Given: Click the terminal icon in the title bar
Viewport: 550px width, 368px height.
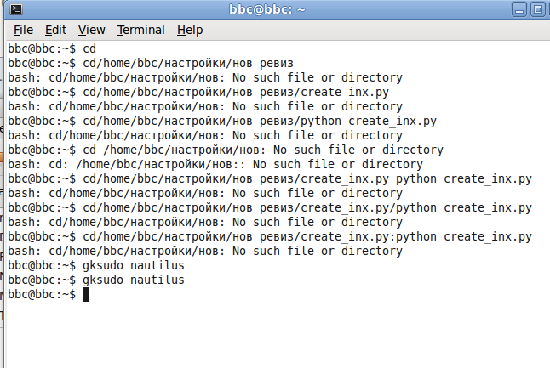Looking at the screenshot, I should 10,10.
